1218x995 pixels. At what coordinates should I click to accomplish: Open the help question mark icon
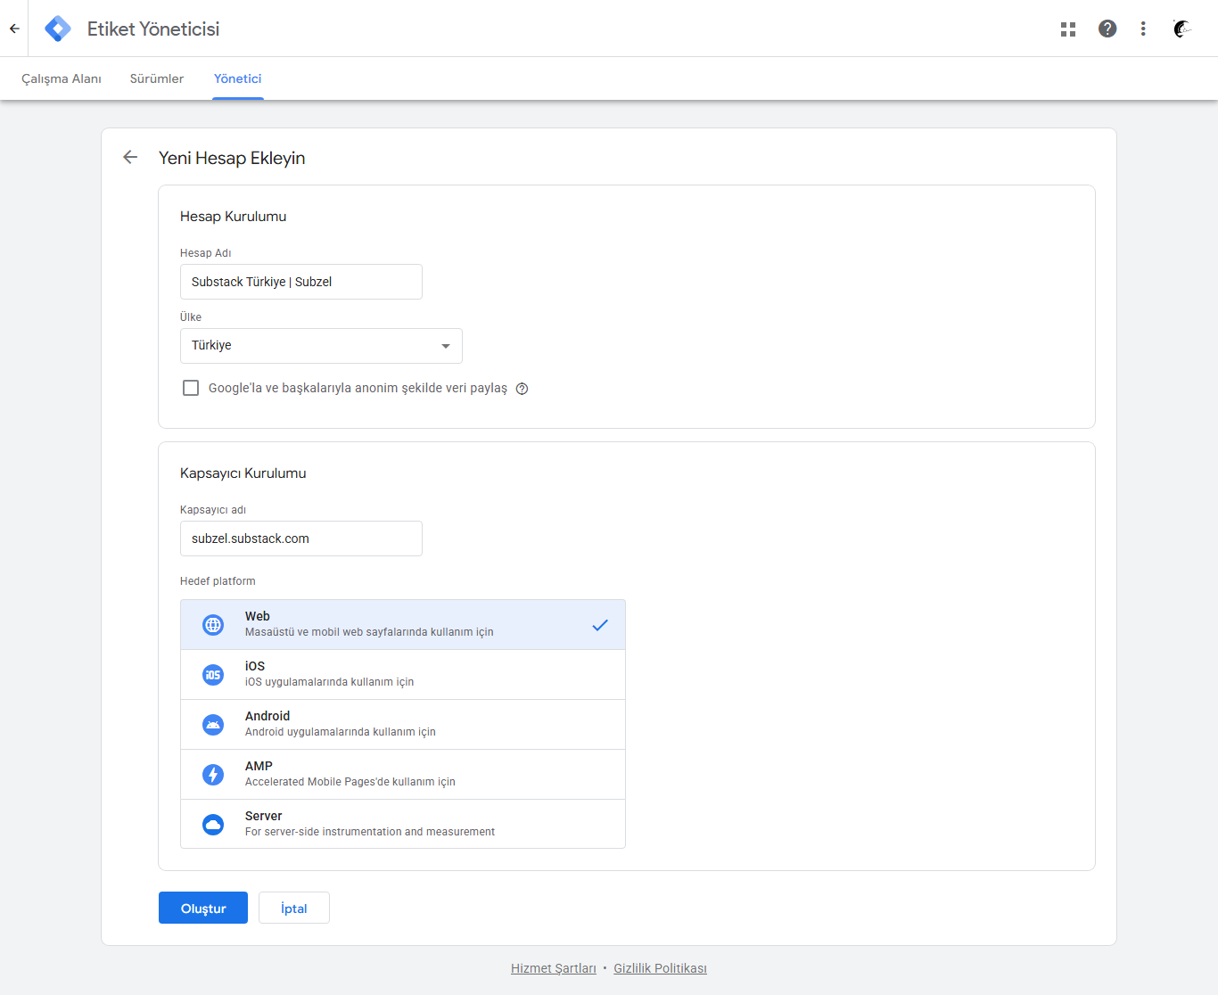click(x=1107, y=29)
